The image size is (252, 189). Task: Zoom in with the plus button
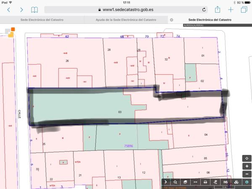tap(247, 166)
